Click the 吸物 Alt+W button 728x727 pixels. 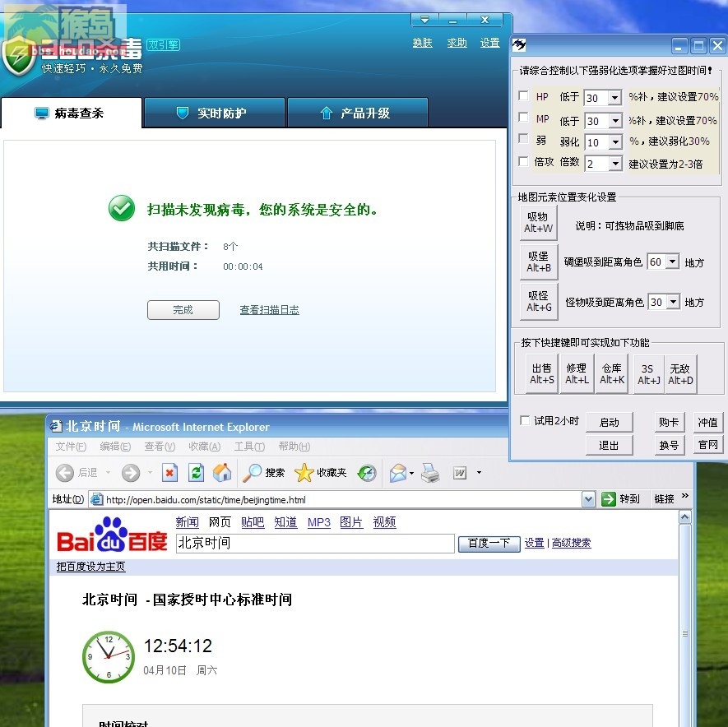(x=539, y=222)
